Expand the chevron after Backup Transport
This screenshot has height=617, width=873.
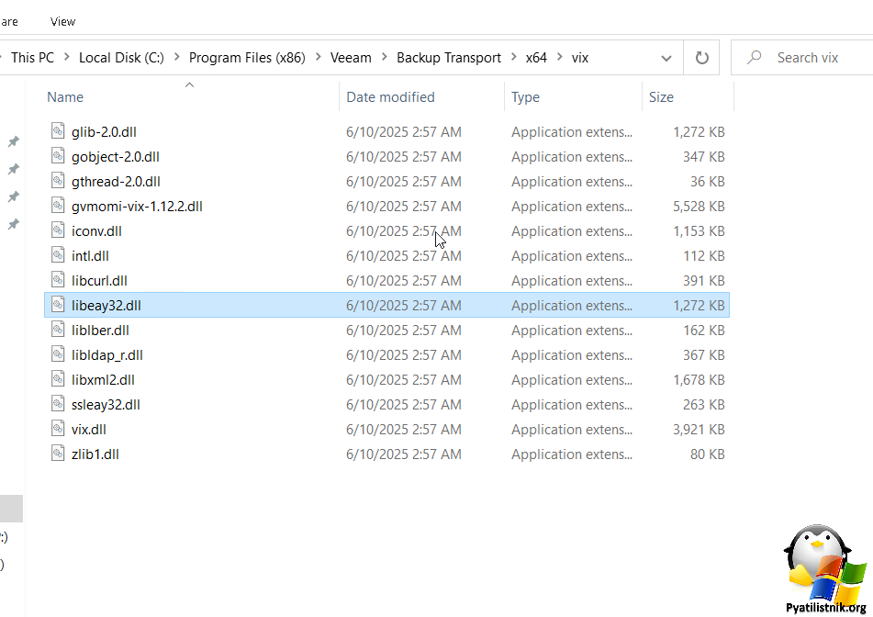click(x=513, y=58)
